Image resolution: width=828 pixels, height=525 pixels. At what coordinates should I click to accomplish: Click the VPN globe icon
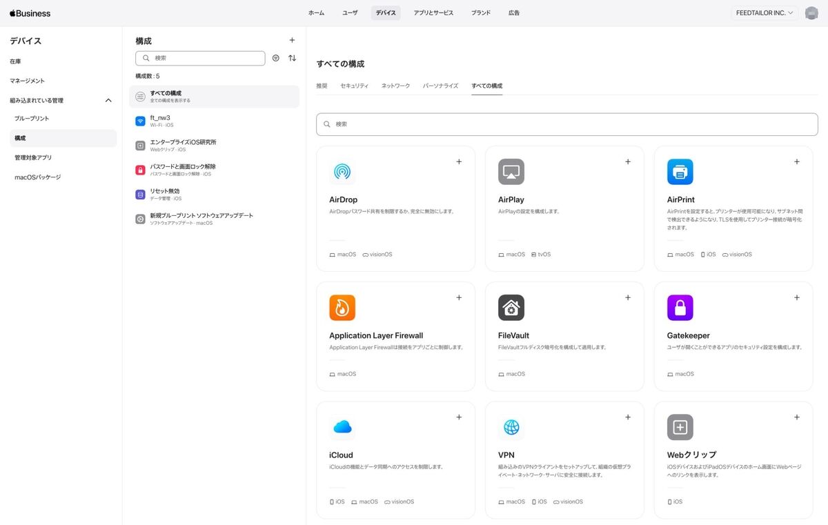click(x=511, y=428)
